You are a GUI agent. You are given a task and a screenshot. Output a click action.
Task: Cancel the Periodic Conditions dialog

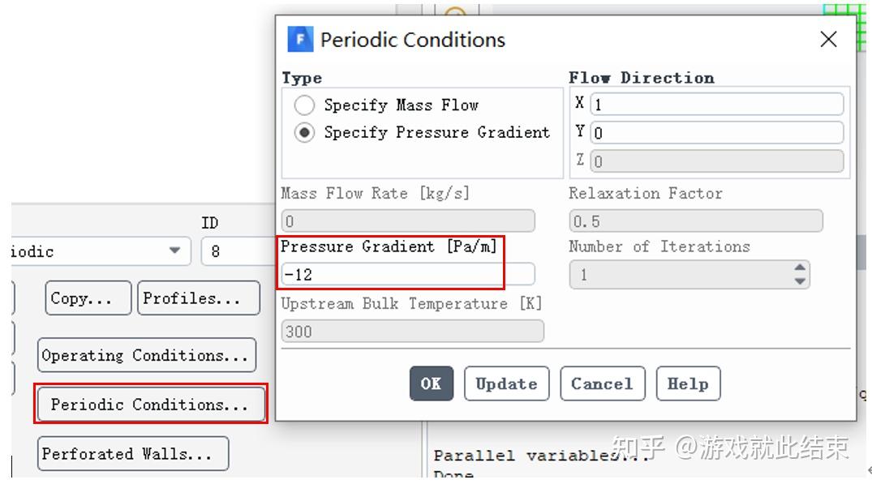tap(602, 384)
